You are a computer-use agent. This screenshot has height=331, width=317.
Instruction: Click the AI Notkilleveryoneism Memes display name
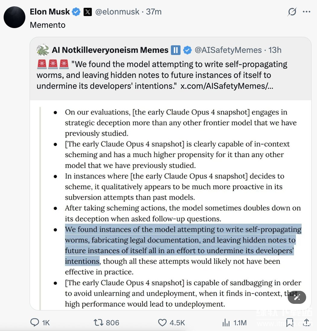coord(110,50)
